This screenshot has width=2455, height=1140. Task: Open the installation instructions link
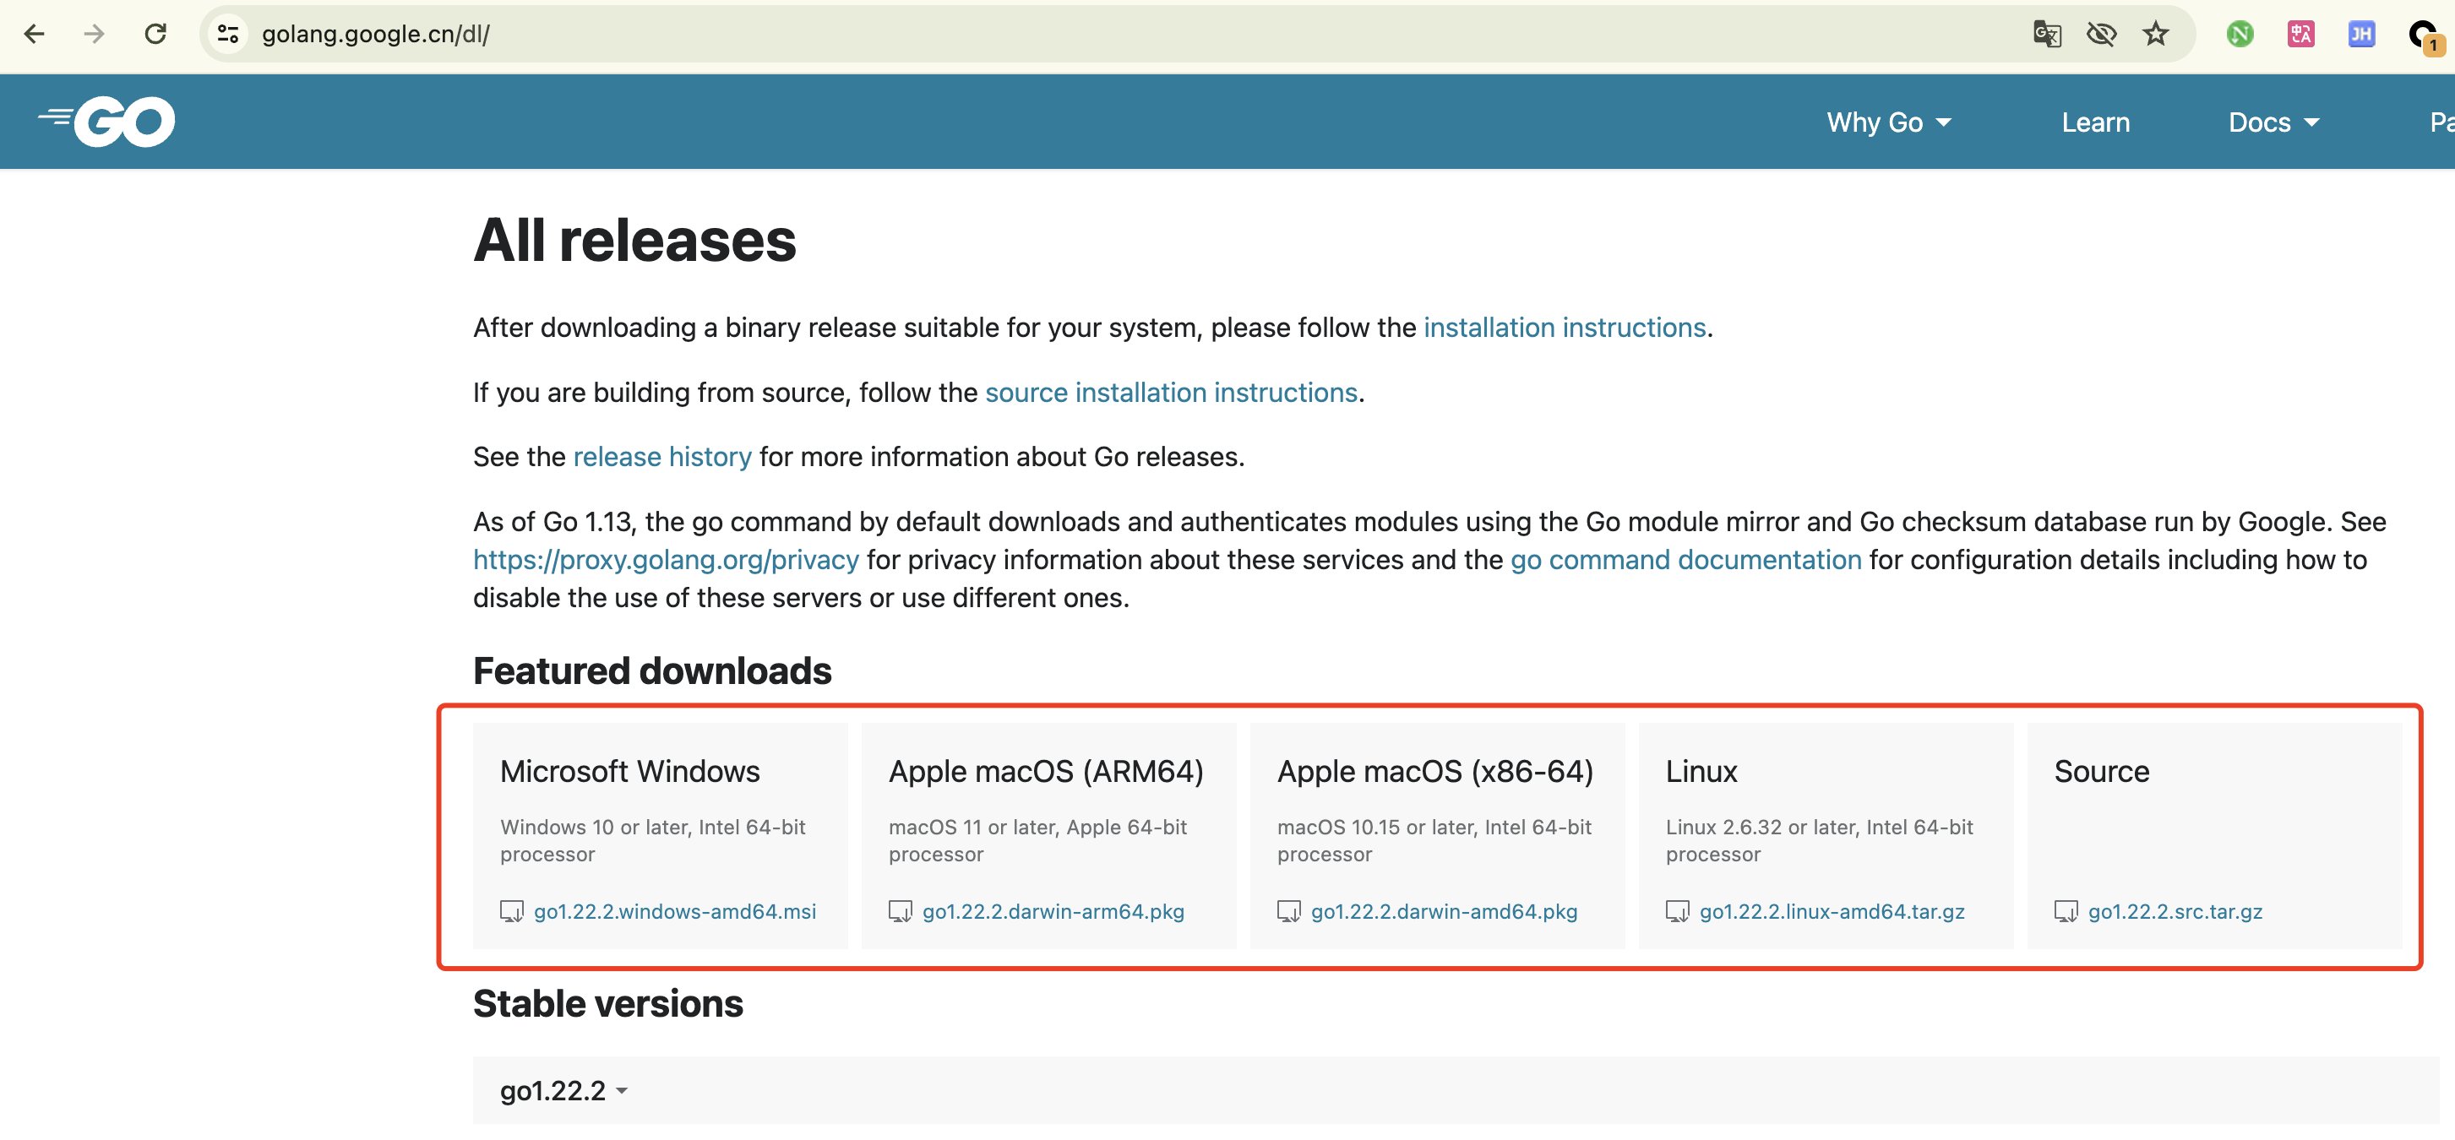(x=1564, y=328)
